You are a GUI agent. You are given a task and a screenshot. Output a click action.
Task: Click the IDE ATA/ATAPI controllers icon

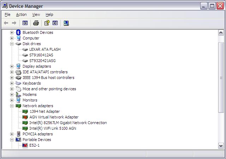[x=18, y=72]
